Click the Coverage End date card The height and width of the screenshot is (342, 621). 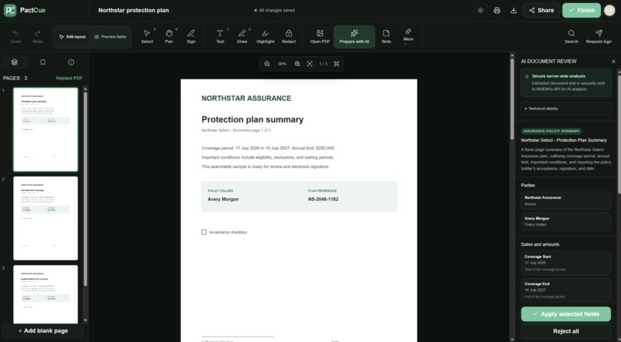coord(566,290)
